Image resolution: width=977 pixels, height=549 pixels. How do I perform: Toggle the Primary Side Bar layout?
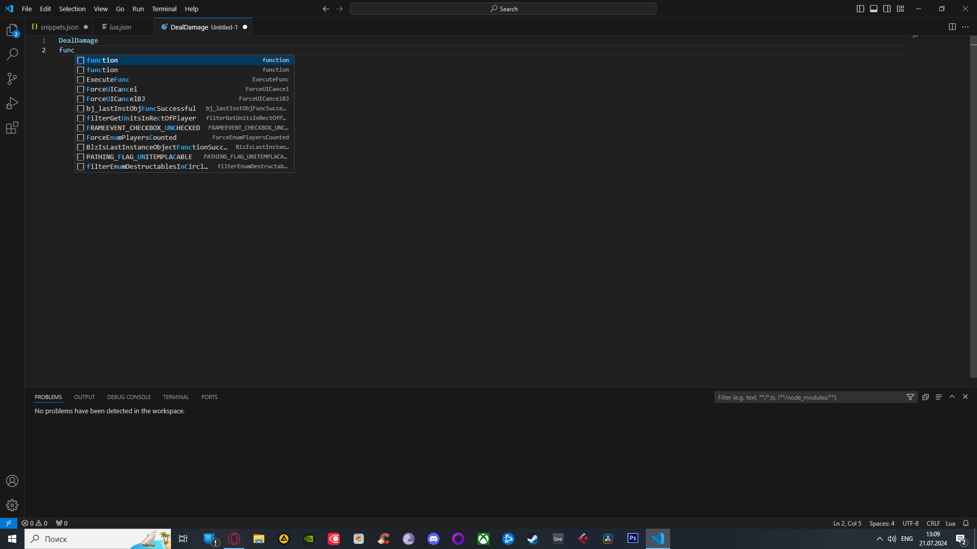(860, 9)
